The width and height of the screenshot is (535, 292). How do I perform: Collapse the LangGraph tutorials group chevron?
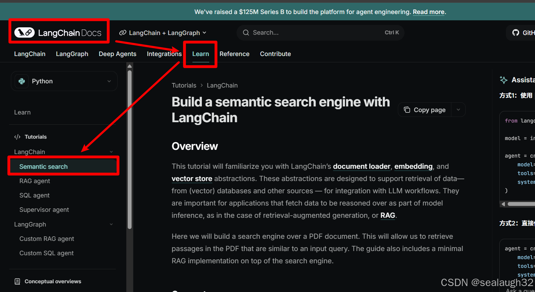111,224
